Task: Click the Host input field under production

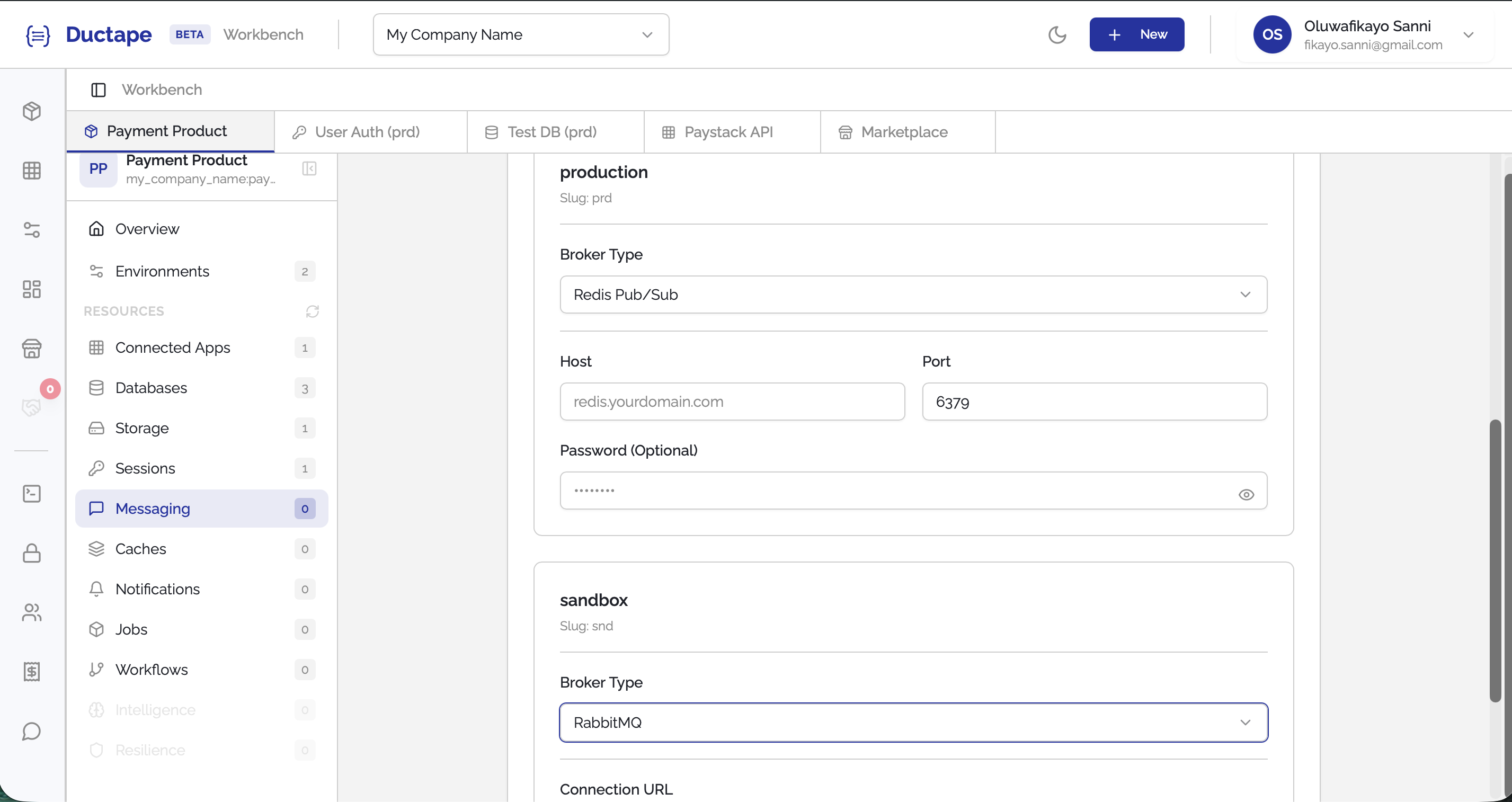Action: point(731,402)
